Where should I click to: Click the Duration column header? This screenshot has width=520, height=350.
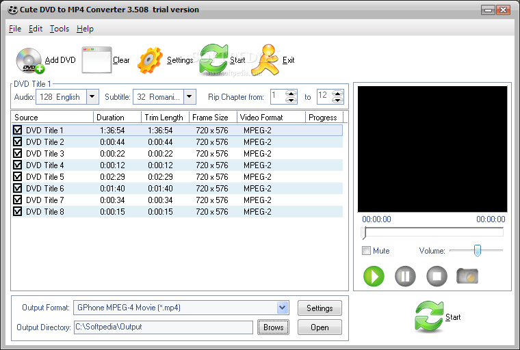coord(118,118)
